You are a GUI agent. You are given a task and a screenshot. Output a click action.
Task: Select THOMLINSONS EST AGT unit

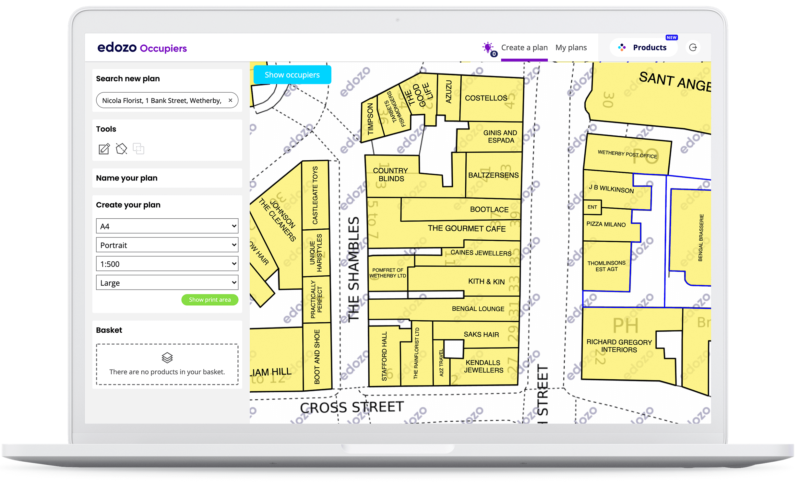pos(606,266)
